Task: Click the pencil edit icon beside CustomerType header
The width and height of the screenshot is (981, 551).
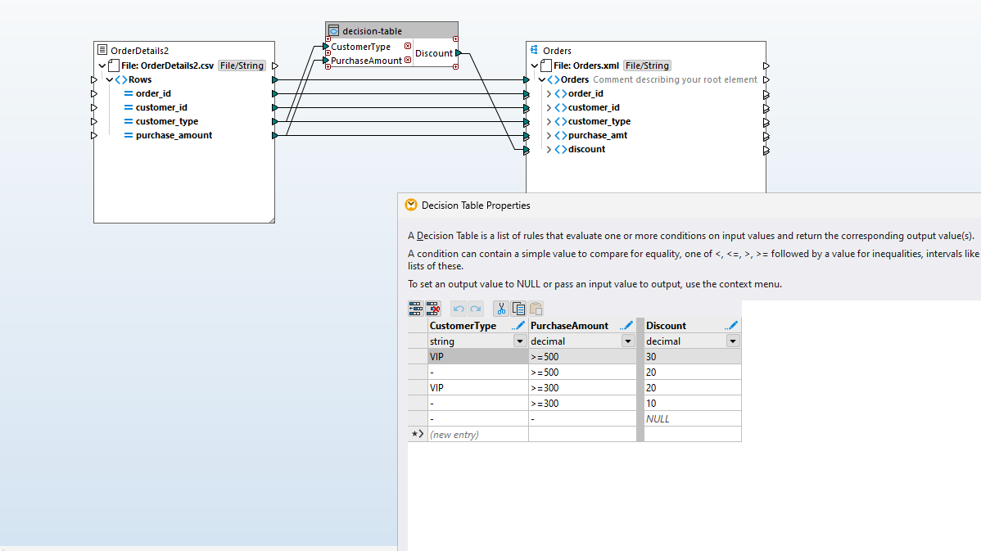Action: click(x=519, y=325)
